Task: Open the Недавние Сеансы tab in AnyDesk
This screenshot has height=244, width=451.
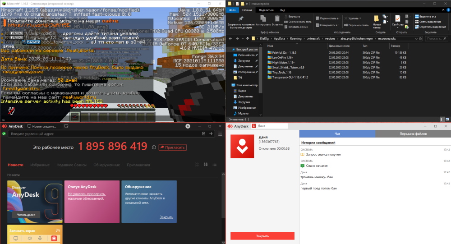Action: (x=71, y=165)
